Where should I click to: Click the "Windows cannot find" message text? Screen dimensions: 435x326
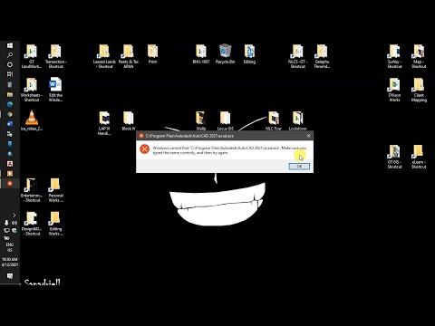(229, 150)
